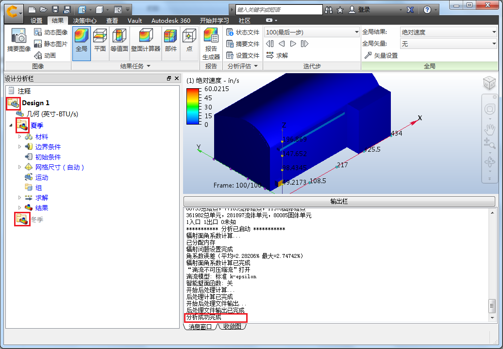
Task: Click the 输出栏 header button
Action: pyautogui.click(x=339, y=201)
